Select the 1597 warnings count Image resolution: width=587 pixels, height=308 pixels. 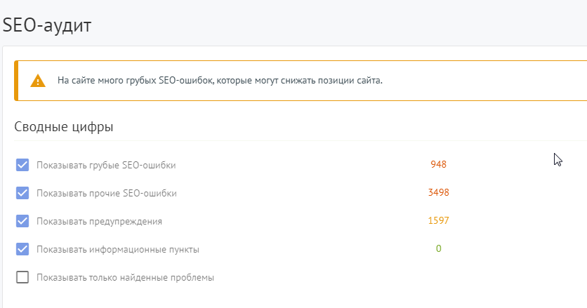(439, 221)
